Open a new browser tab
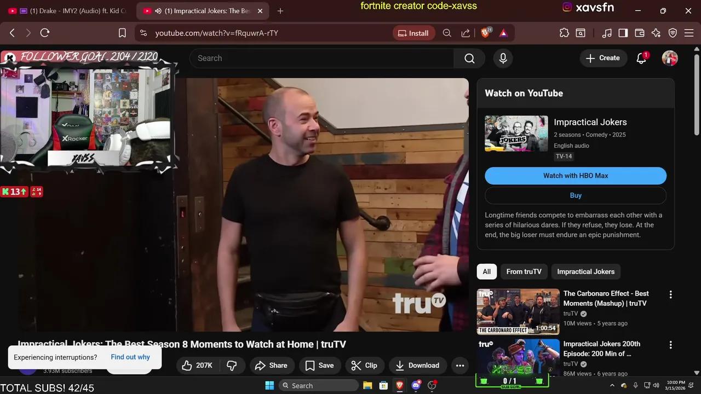This screenshot has width=701, height=394. point(280,11)
